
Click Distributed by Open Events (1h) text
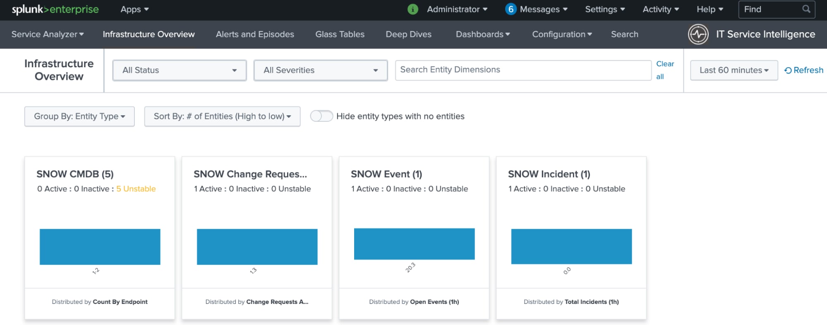(x=414, y=302)
